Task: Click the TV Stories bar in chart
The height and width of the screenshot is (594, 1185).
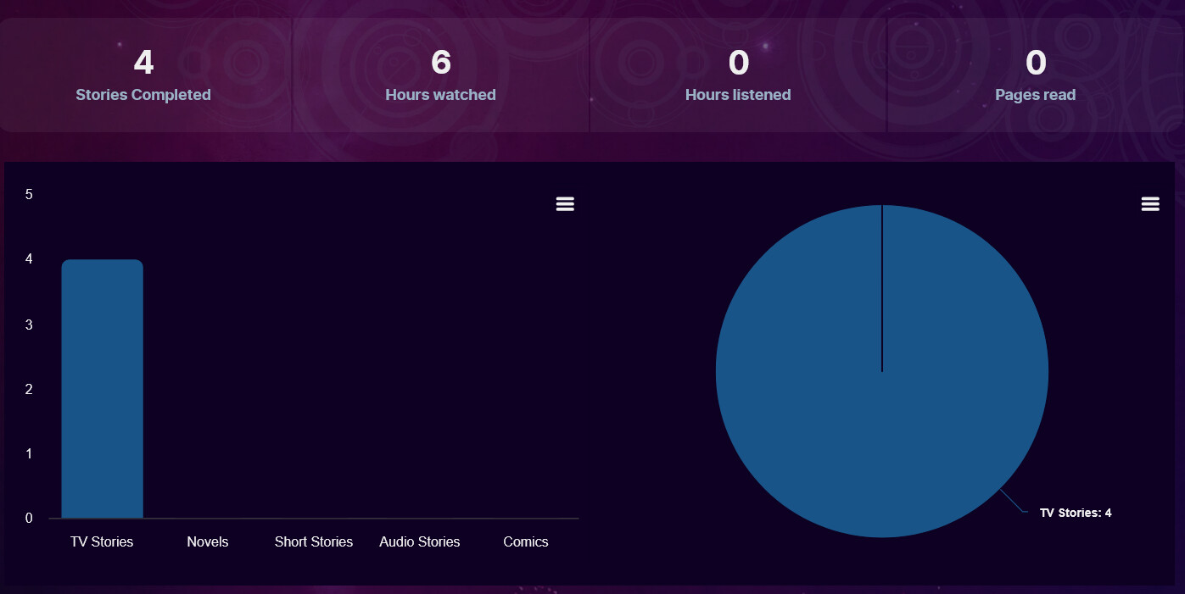Action: tap(103, 389)
